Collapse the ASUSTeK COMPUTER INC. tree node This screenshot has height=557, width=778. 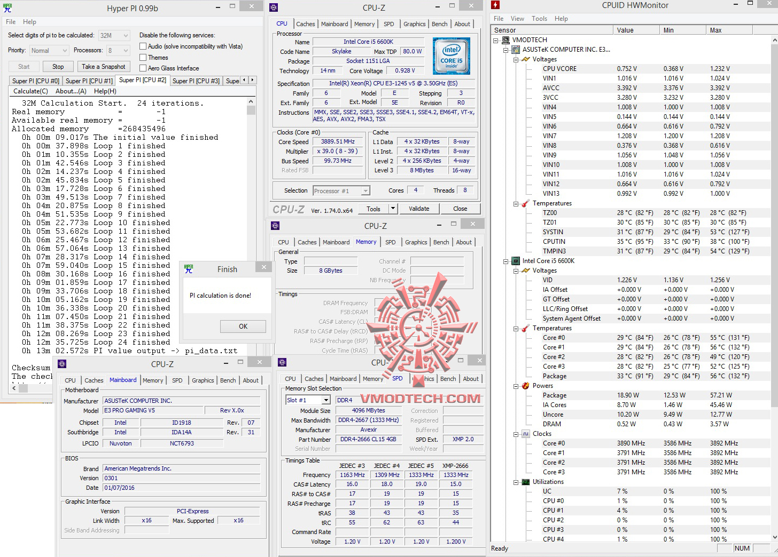[x=506, y=50]
